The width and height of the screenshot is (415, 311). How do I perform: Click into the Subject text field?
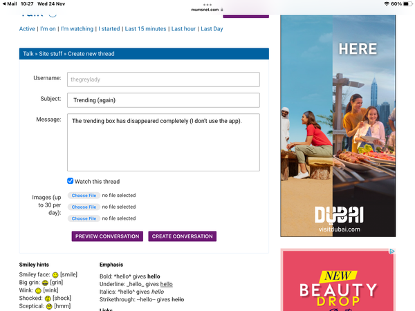[163, 100]
